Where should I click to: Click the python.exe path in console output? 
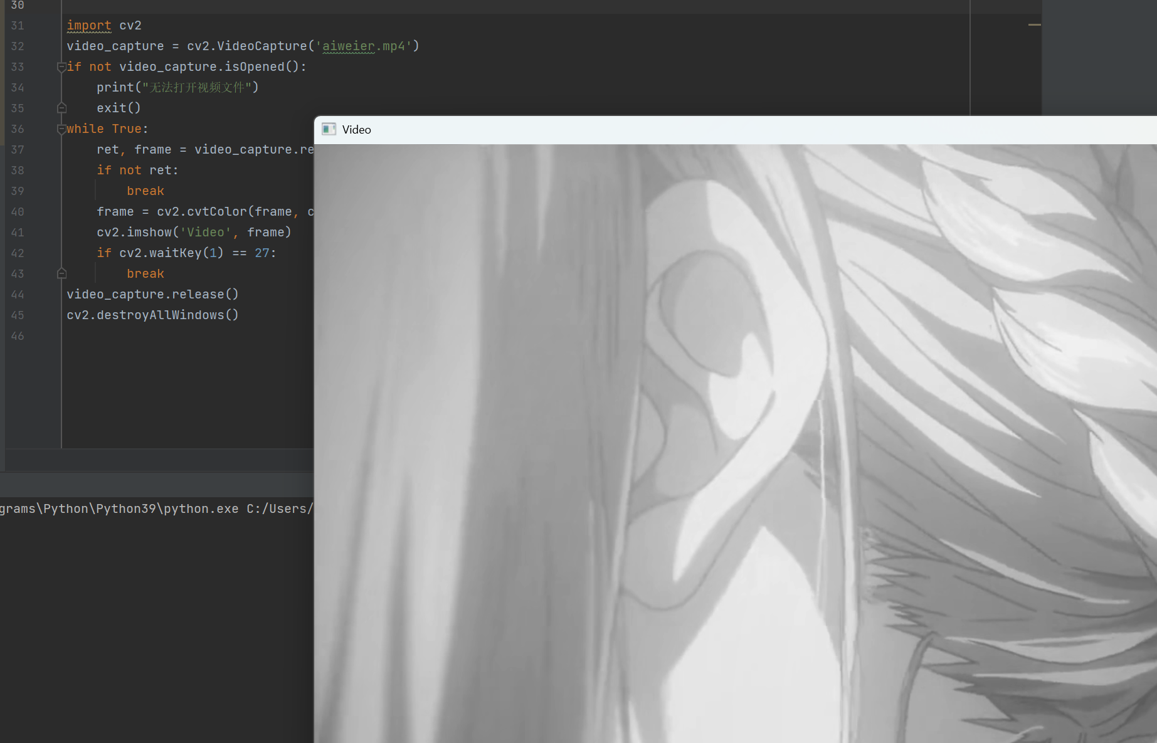coord(119,509)
